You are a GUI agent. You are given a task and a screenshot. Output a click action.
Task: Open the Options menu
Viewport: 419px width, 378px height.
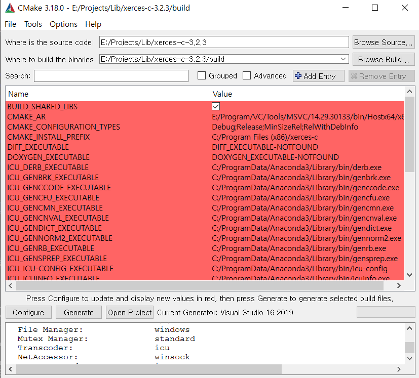tap(63, 24)
